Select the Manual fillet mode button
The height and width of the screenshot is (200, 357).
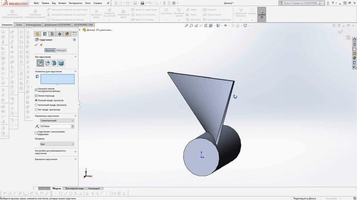click(x=50, y=51)
